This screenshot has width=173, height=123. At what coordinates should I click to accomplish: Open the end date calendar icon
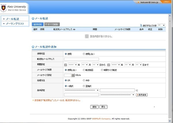tap(109, 65)
